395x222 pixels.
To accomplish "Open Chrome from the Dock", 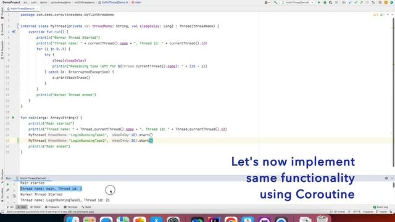I will [x=231, y=220].
